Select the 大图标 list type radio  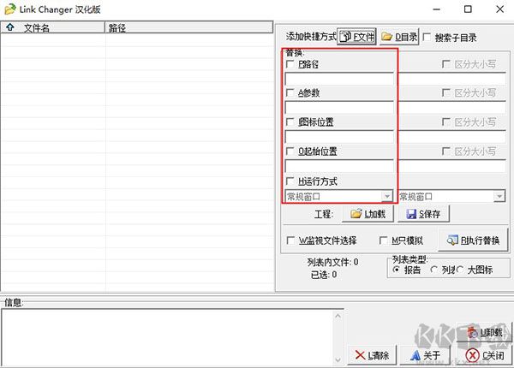click(x=459, y=270)
